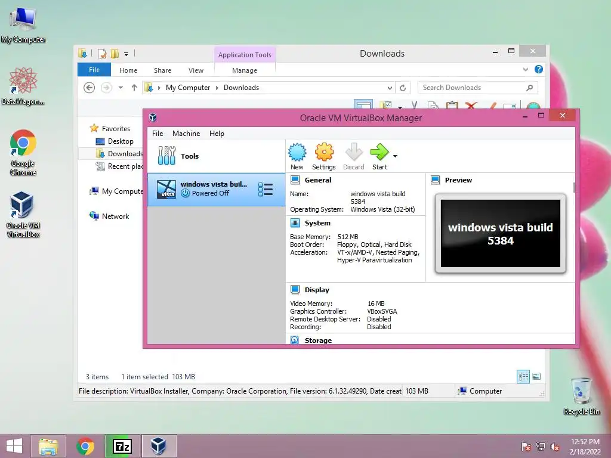The width and height of the screenshot is (611, 458).
Task: Select Desktop under Favorites
Action: 121,141
